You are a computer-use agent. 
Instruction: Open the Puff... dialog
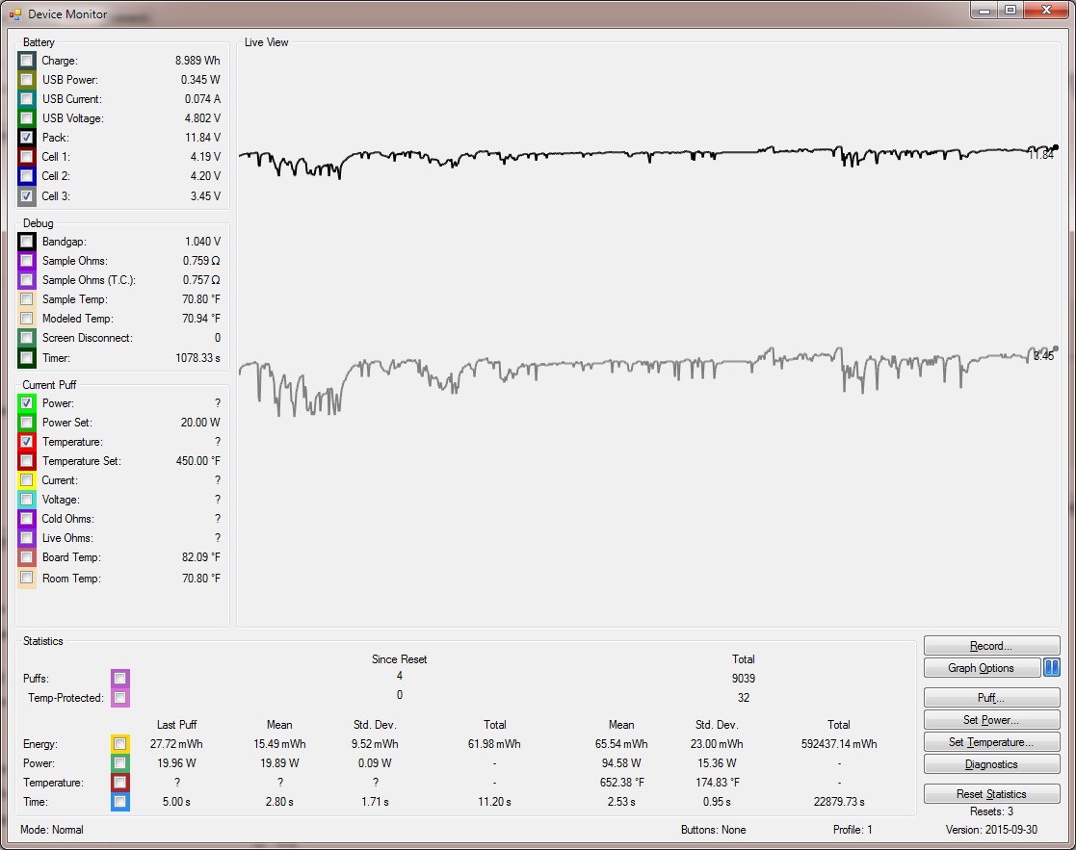click(x=991, y=698)
